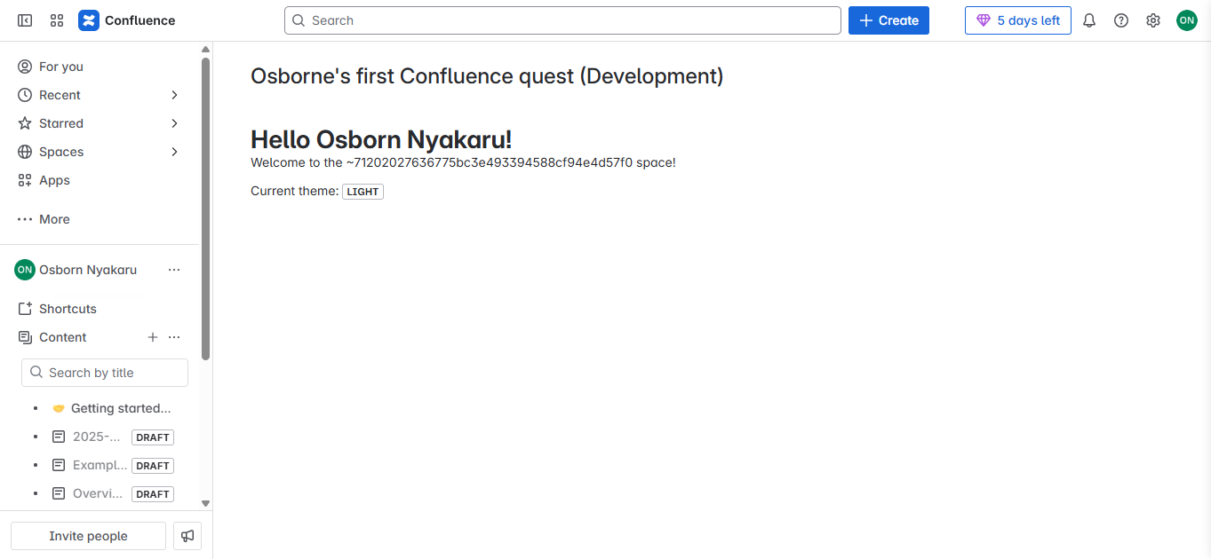Click the green ON space avatar in sidebar
Screen dimensions: 1211x559
(x=25, y=270)
